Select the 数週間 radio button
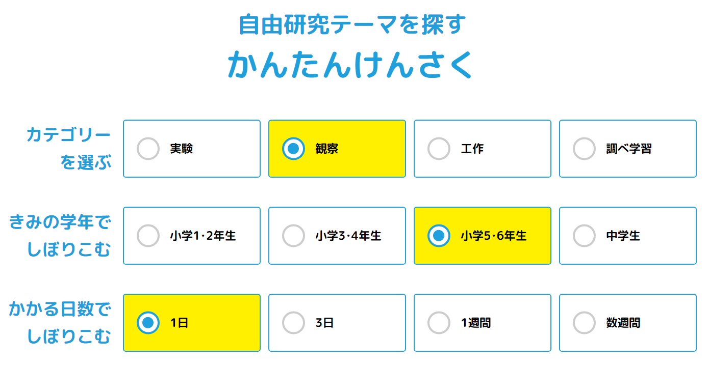The height and width of the screenshot is (365, 708). coord(584,323)
